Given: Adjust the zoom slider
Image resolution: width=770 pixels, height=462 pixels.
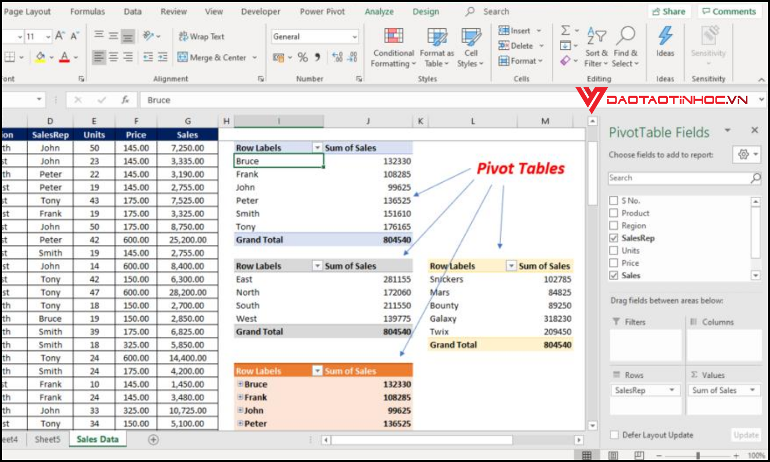Looking at the screenshot, I should 698,454.
